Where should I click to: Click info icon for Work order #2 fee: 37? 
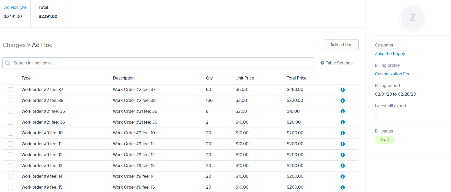(x=343, y=90)
